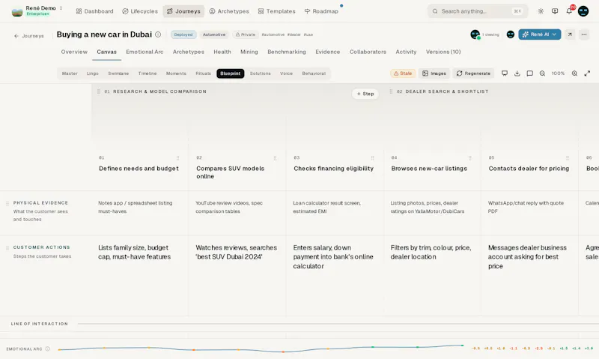The height and width of the screenshot is (359, 599).
Task: Click the + Step button
Action: [365, 94]
